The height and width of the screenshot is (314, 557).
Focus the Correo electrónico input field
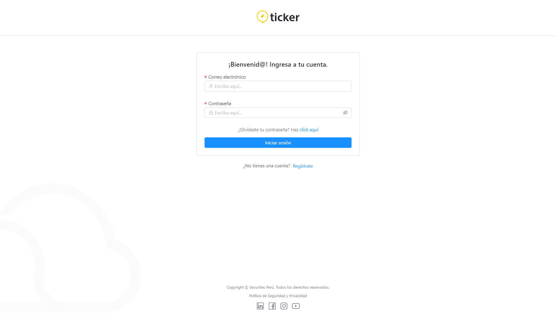pos(278,86)
